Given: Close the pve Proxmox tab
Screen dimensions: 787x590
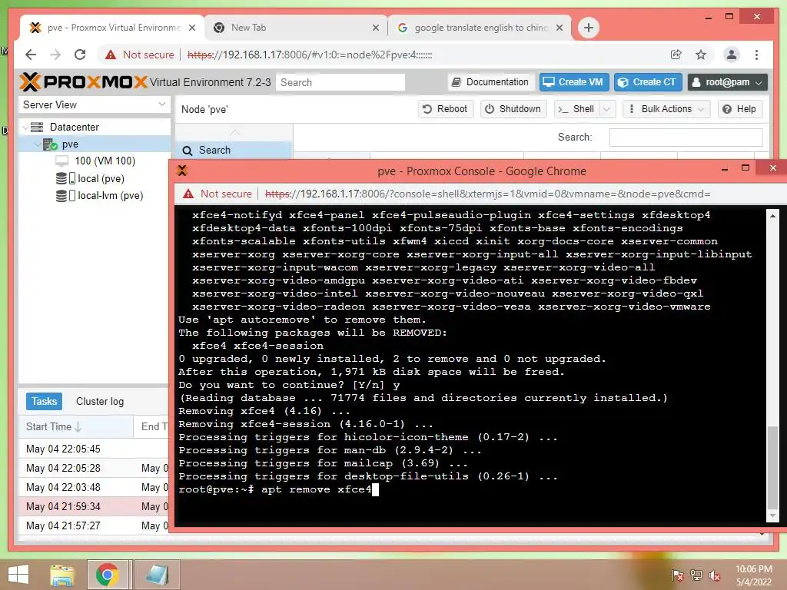Looking at the screenshot, I should coord(191,28).
